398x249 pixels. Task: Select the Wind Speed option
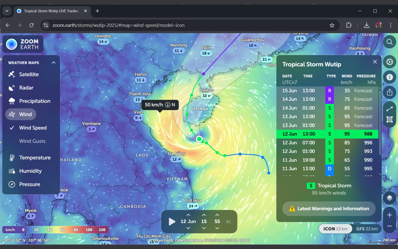tap(33, 128)
